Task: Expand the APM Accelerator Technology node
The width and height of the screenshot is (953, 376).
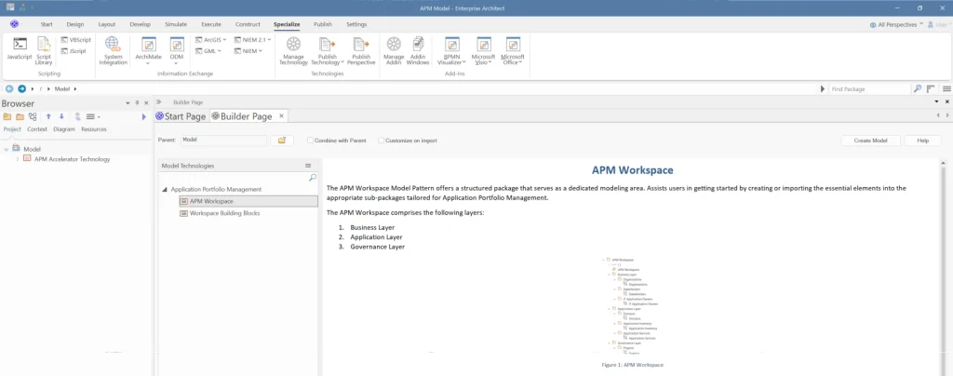Action: (17, 159)
